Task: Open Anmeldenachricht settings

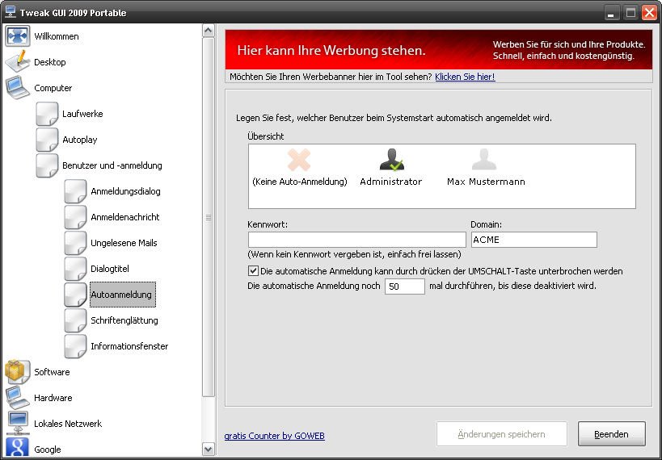Action: pyautogui.click(x=125, y=217)
